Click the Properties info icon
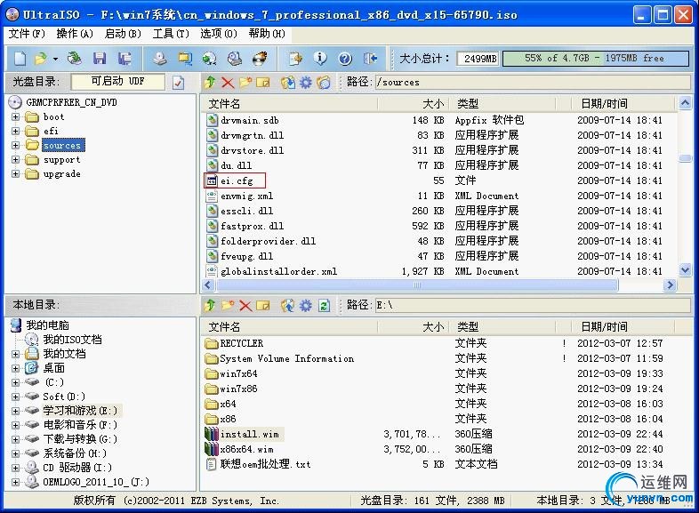Screen dimensions: 699x513 click(x=319, y=59)
